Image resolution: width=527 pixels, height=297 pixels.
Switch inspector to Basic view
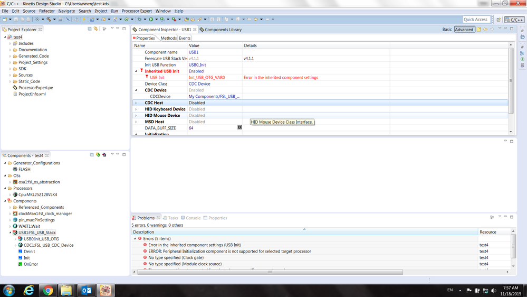coord(447,29)
